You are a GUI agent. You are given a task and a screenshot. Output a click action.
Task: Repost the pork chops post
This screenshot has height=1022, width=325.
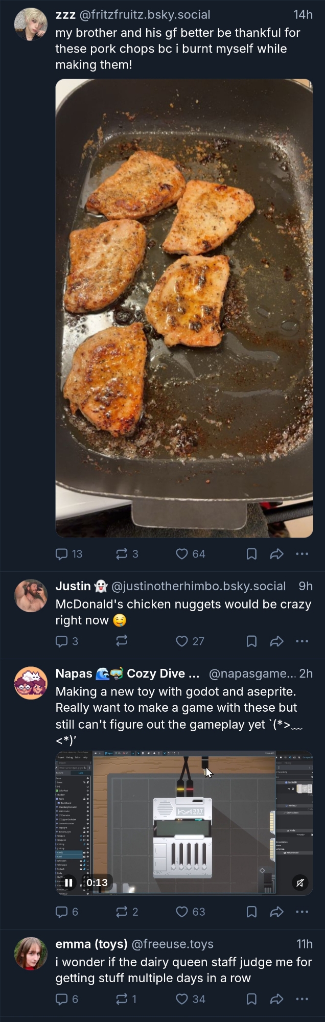[122, 554]
